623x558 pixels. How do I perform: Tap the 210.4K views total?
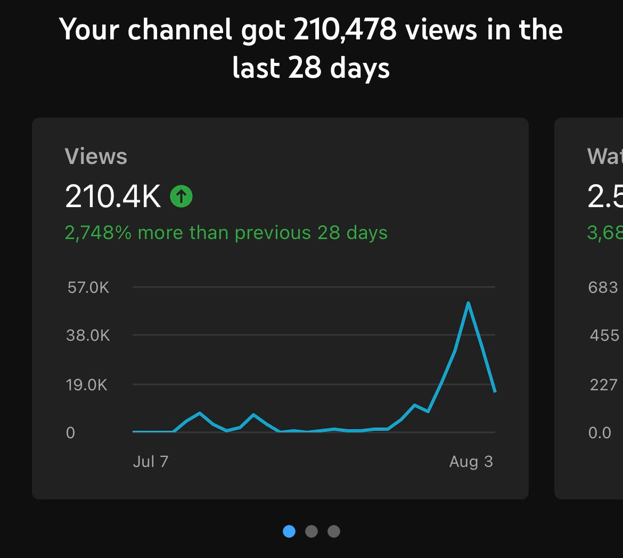pyautogui.click(x=113, y=196)
